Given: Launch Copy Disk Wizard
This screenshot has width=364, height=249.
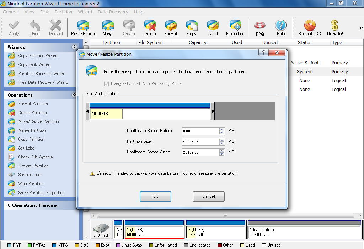Looking at the screenshot, I should (34, 65).
